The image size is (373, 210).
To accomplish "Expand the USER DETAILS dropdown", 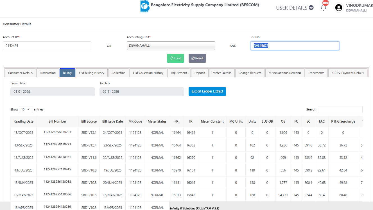I will click(x=295, y=8).
